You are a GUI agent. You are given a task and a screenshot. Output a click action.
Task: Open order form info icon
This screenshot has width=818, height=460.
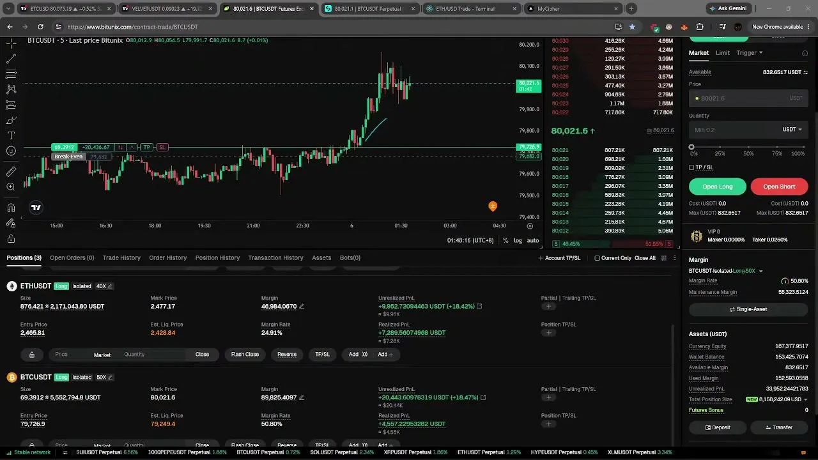(x=805, y=53)
